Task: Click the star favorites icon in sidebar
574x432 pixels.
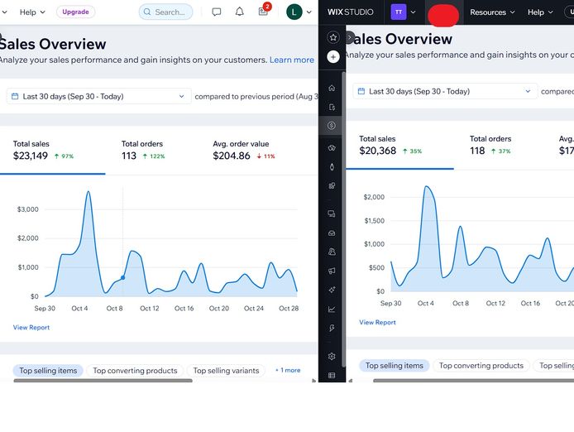Action: click(x=332, y=37)
